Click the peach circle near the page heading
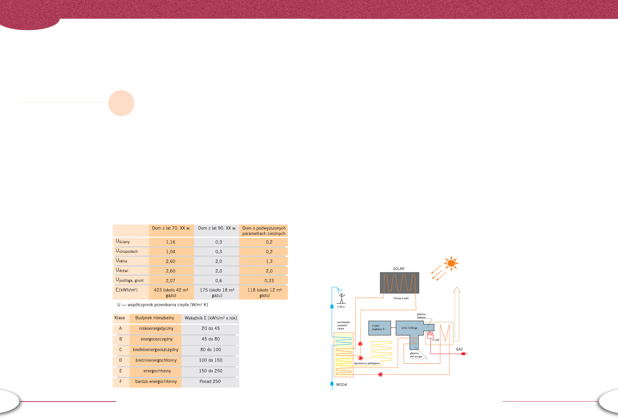Image resolution: width=618 pixels, height=418 pixels. (121, 103)
